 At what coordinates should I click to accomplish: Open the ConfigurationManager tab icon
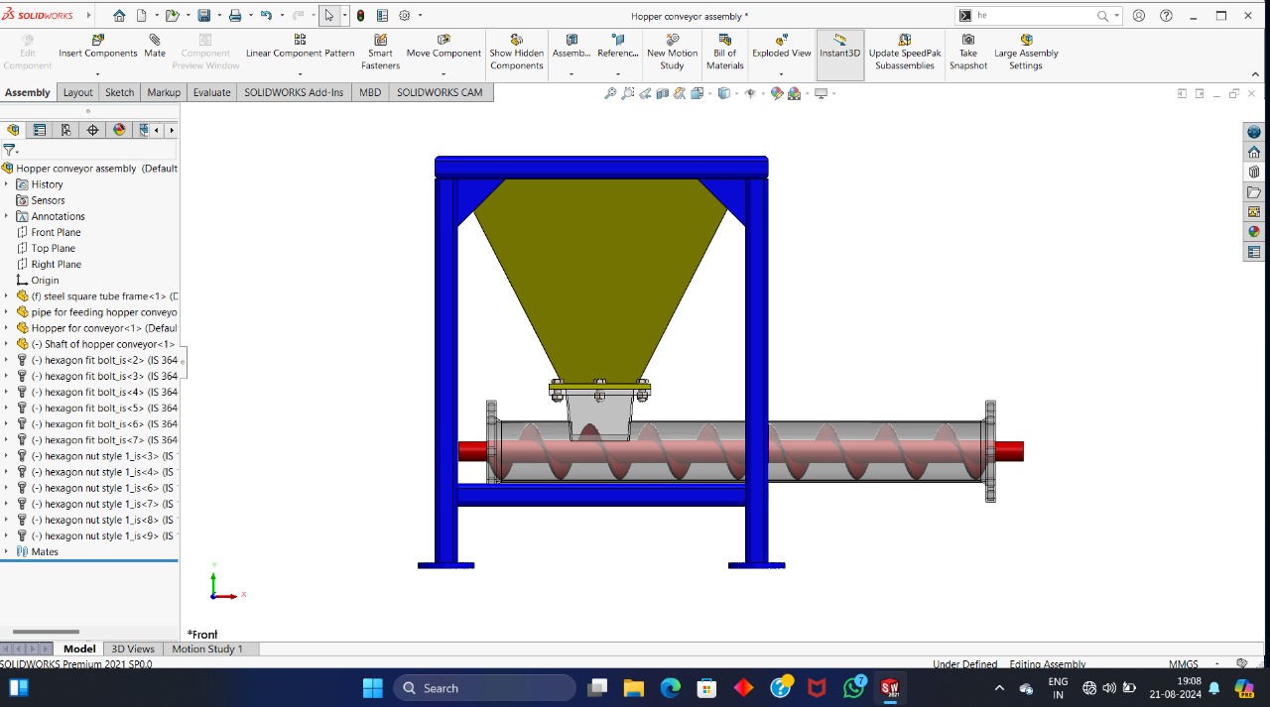point(65,130)
